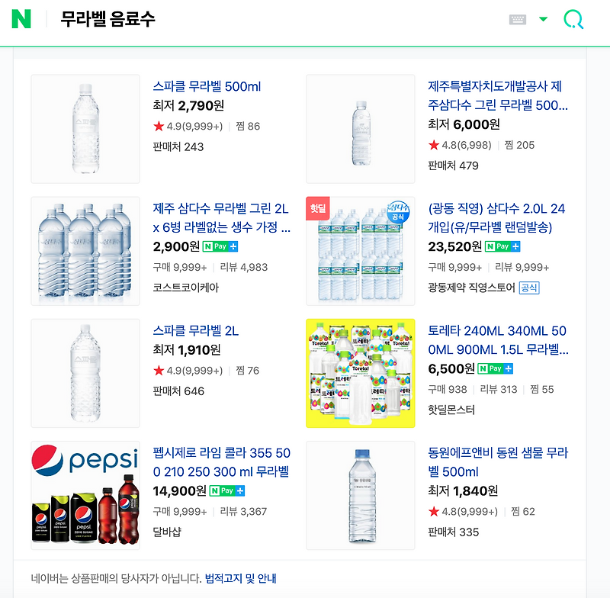Open the 토레타 240ML 340ML product title
The width and height of the screenshot is (610, 598).
coord(498,340)
